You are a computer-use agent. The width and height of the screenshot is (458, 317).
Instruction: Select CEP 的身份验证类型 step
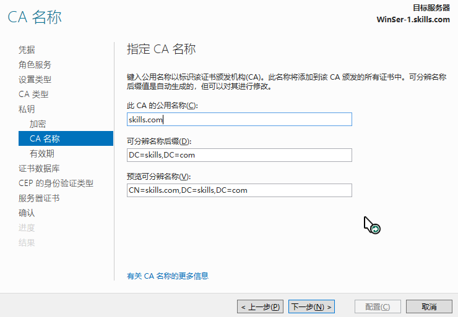[56, 183]
